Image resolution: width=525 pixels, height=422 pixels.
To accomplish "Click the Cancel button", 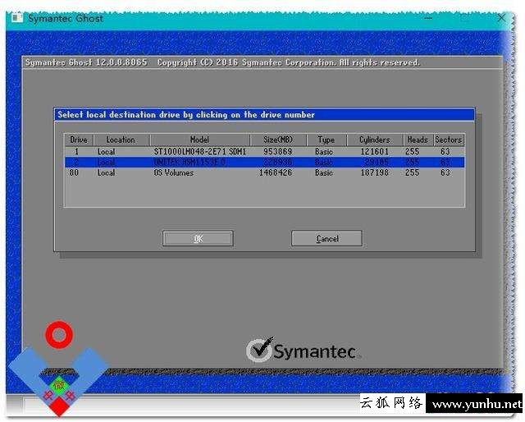I will 326,239.
